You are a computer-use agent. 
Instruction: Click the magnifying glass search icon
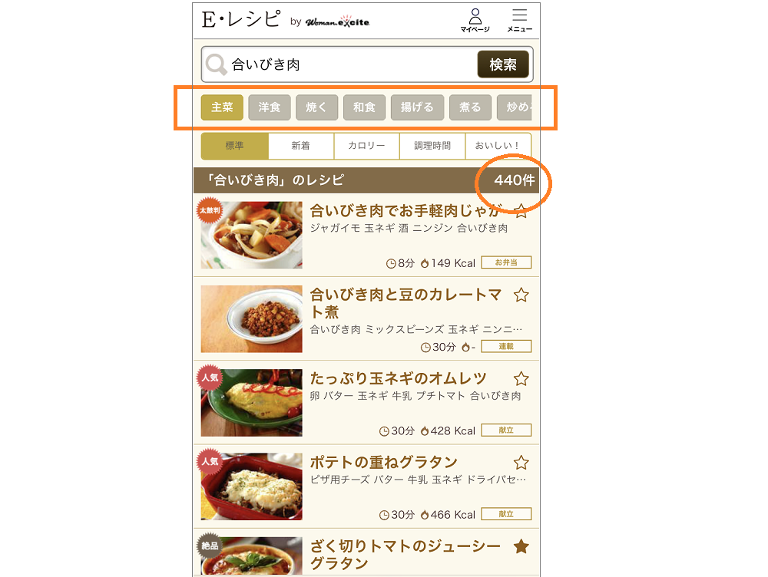click(x=216, y=64)
